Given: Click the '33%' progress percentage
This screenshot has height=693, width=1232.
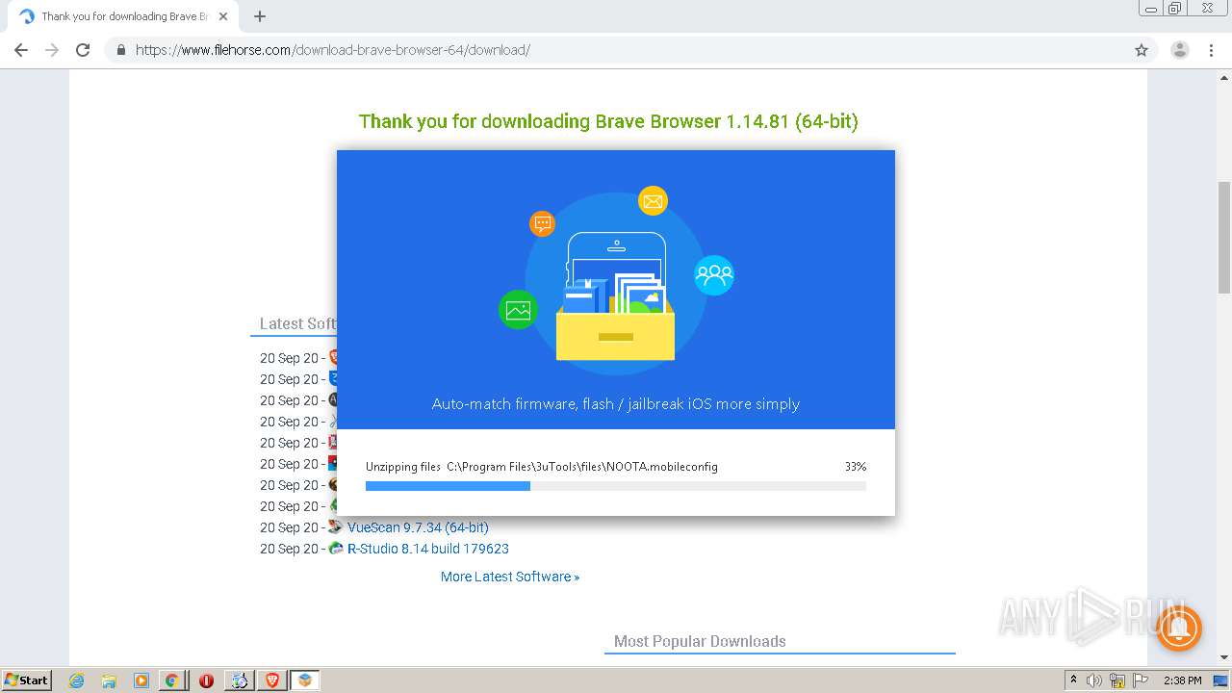Looking at the screenshot, I should click(x=856, y=467).
